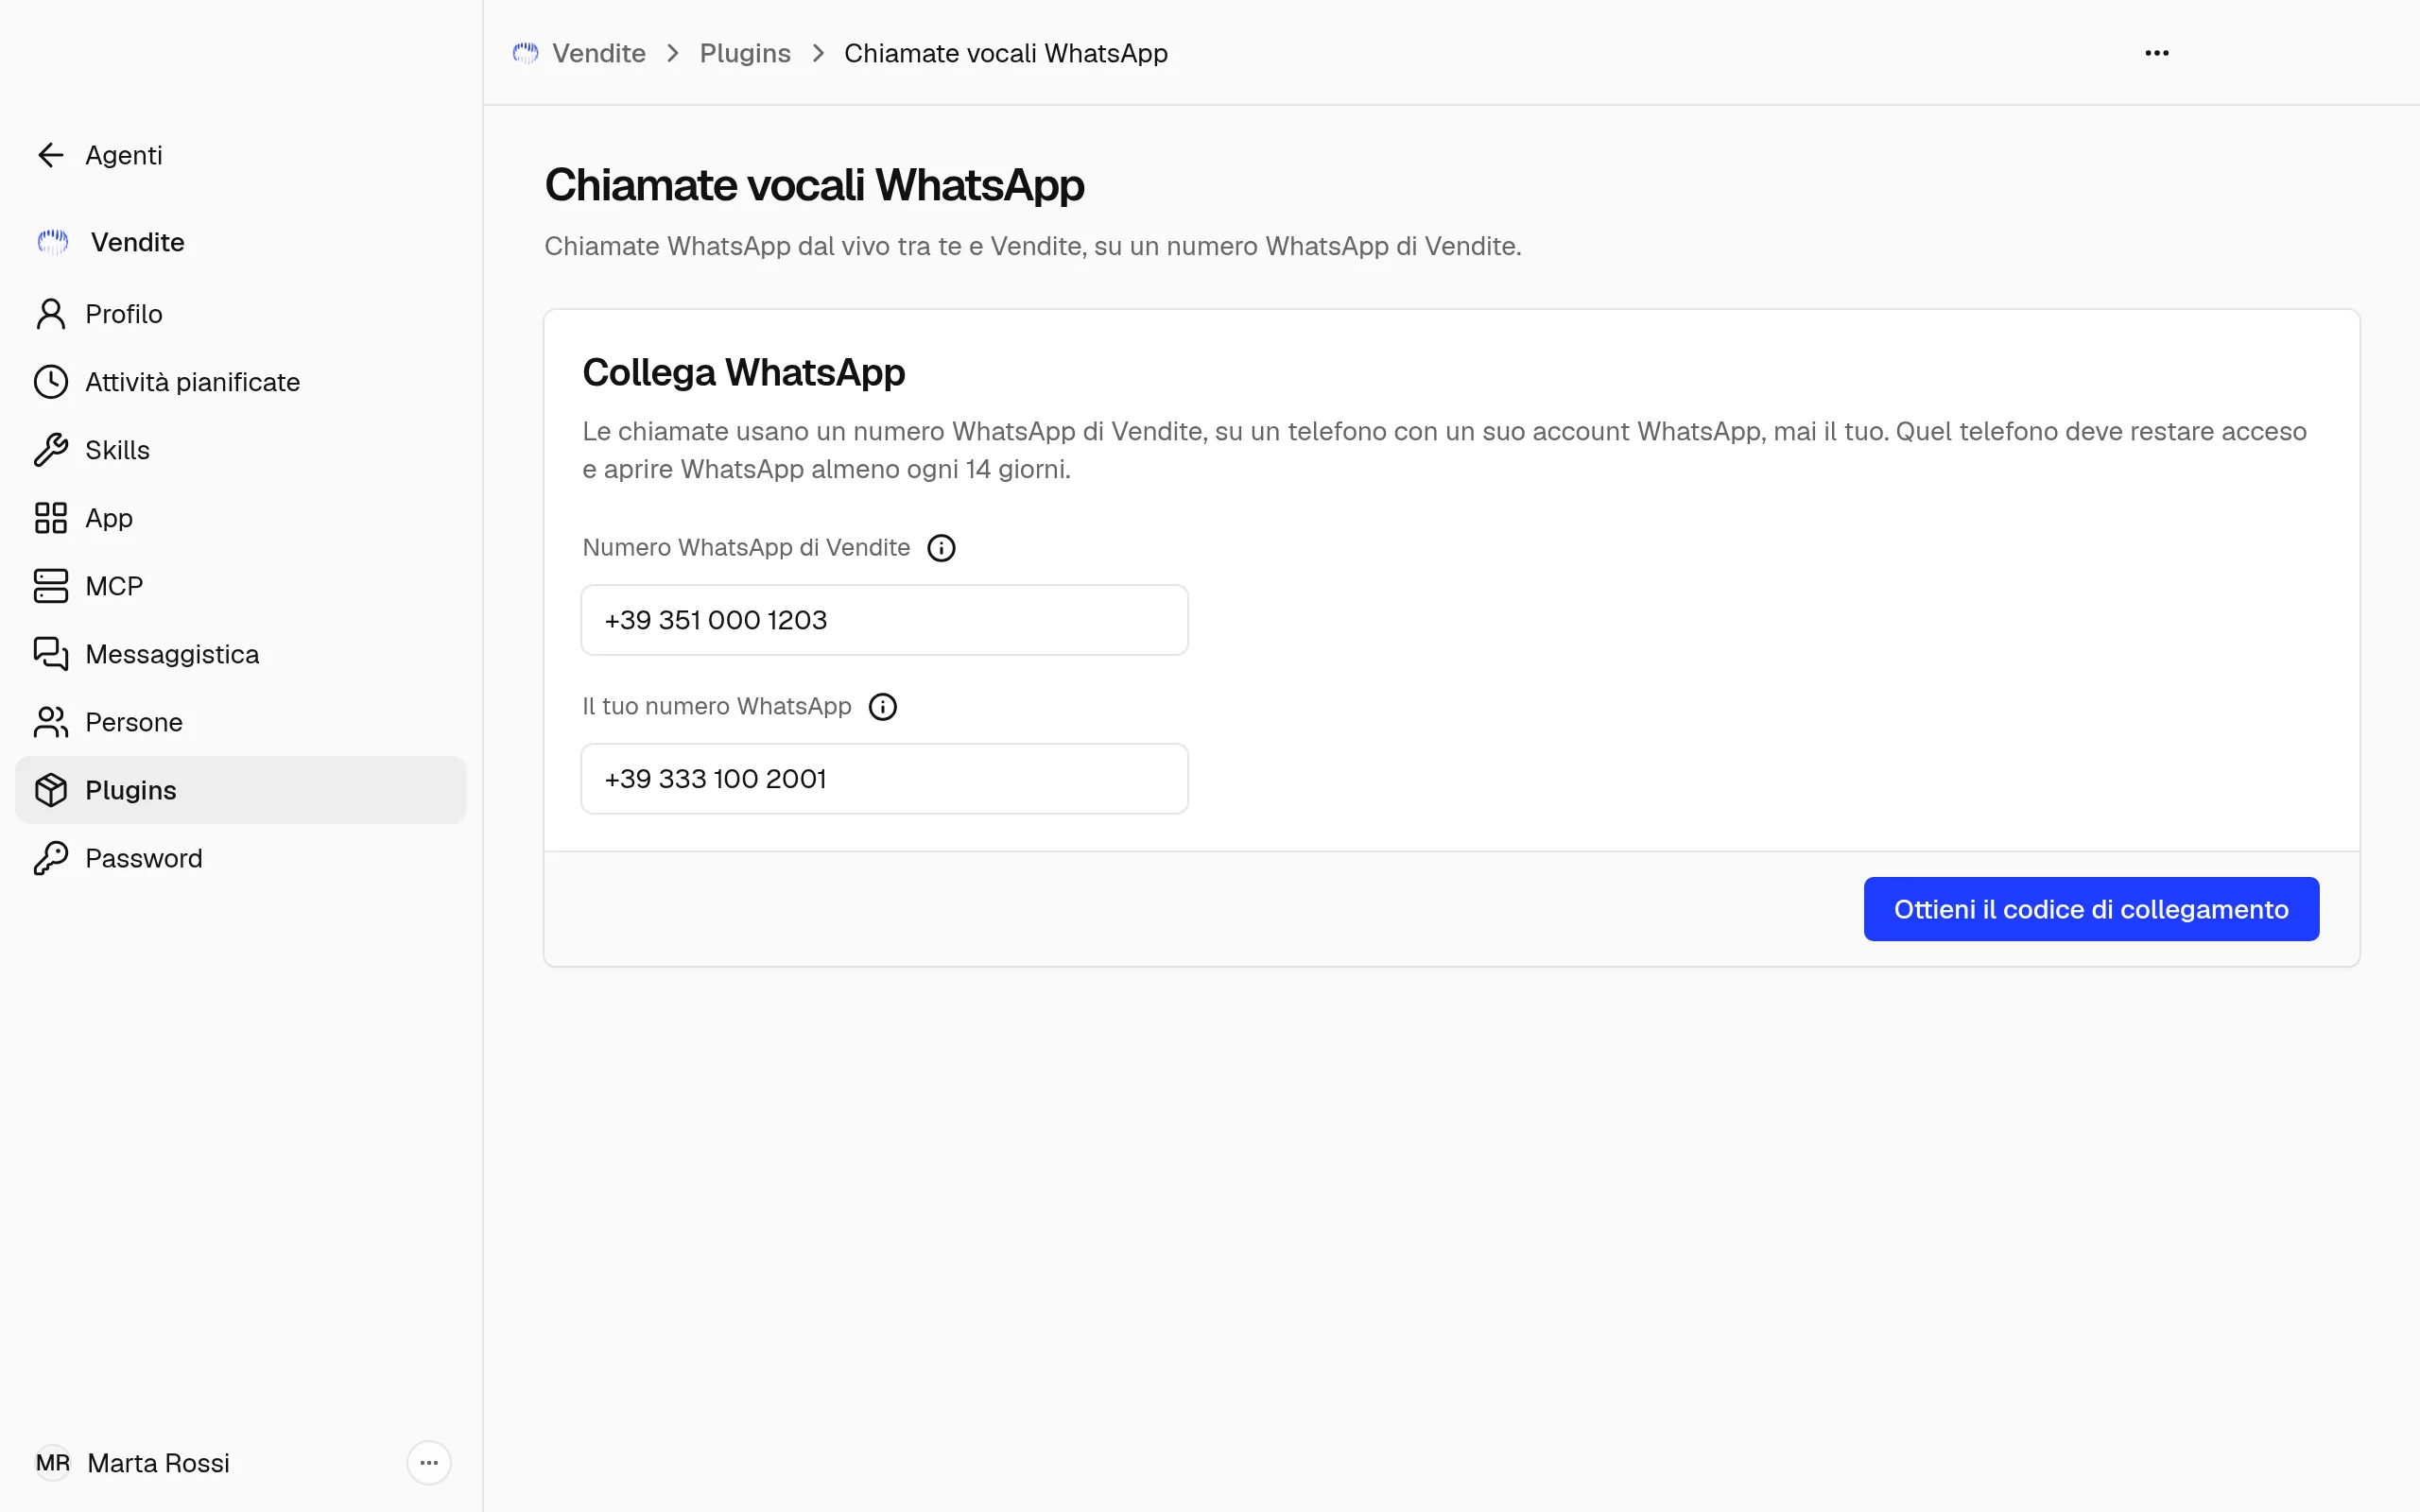Viewport: 2420px width, 1512px height.
Task: Open the MCP section
Action: (241, 586)
